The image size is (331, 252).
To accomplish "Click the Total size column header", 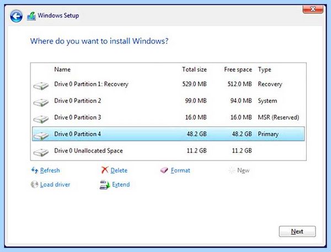I will tap(194, 69).
